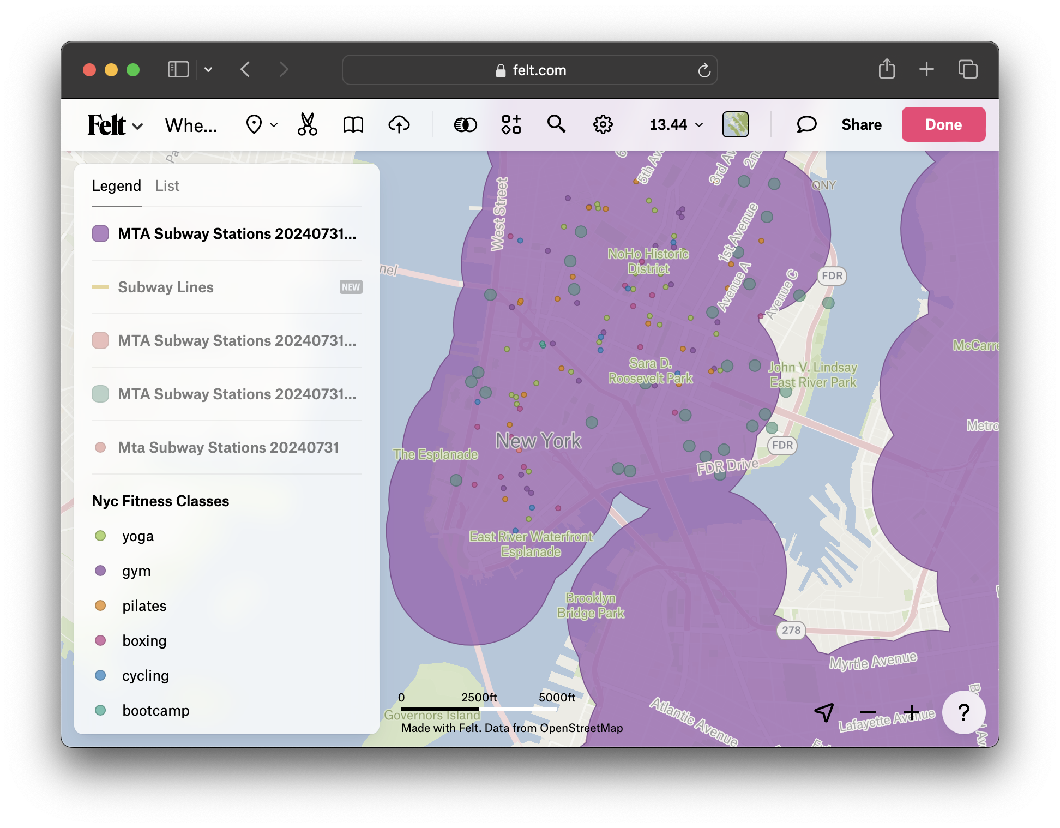Click the search/find icon on toolbar
The image size is (1060, 828).
click(x=556, y=124)
